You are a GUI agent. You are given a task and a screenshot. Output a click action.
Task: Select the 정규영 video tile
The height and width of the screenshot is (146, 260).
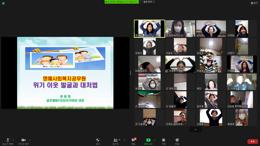tap(211, 100)
